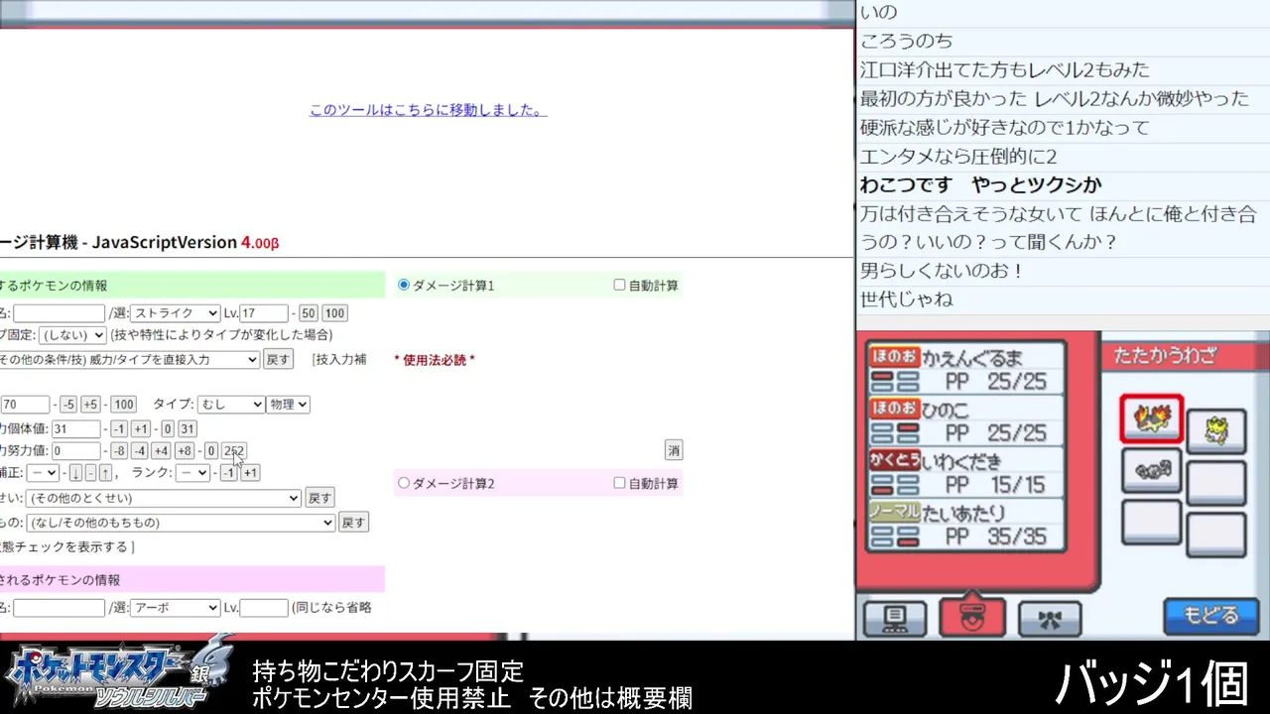Viewport: 1270px width, 714px height.
Task: Click 戻す beside the move dropdown
Action: tap(279, 359)
